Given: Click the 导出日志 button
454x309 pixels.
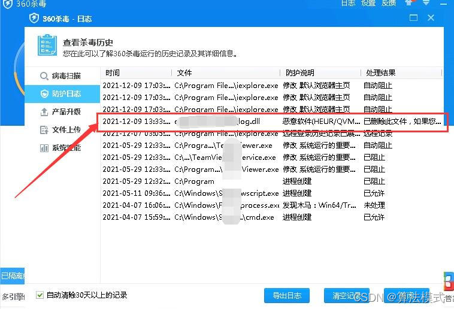Looking at the screenshot, I should coord(287,295).
